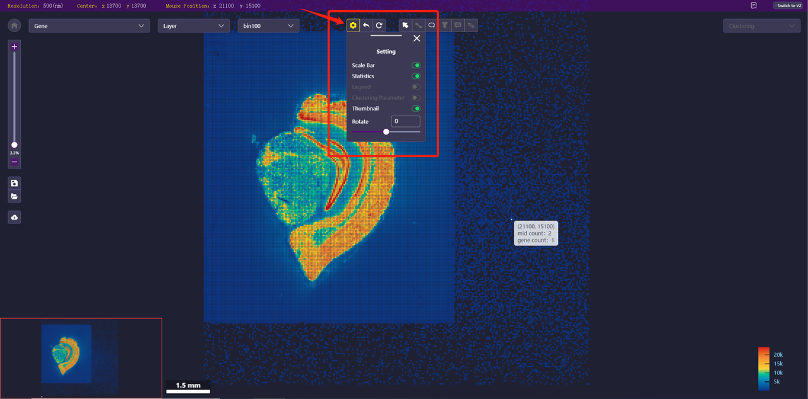Screen dimensions: 808x399
Task: Turn off the Thumbnail toggle
Action: [x=416, y=109]
